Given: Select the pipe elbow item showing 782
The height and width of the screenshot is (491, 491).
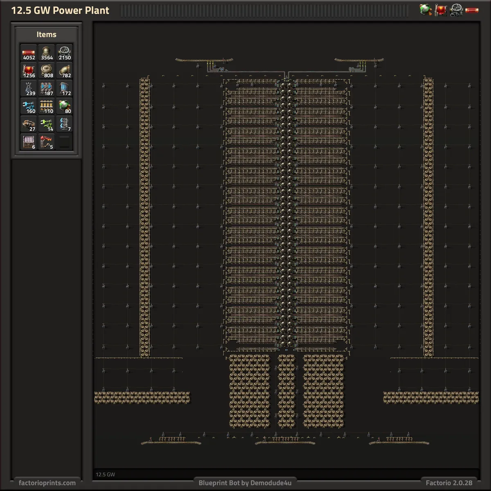Looking at the screenshot, I should point(65,70).
